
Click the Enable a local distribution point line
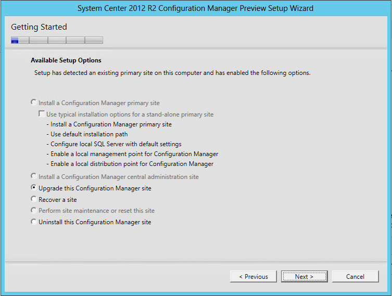(x=130, y=164)
